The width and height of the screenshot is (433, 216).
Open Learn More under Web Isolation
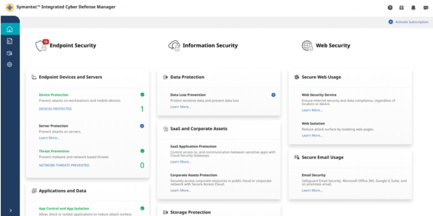pos(312,136)
